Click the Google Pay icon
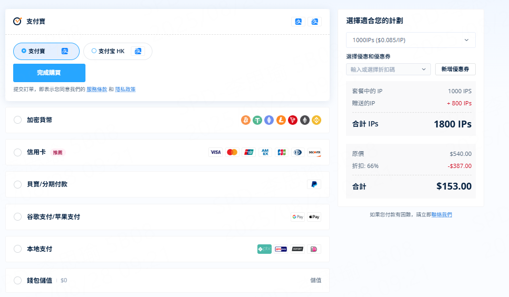This screenshot has height=297, width=509. point(297,216)
